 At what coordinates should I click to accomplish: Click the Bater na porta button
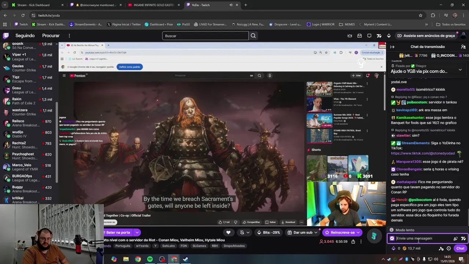(118, 232)
